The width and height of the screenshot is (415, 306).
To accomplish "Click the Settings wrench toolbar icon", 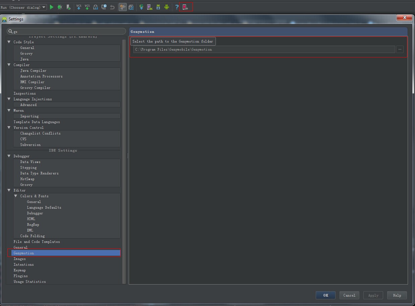I will 123,7.
